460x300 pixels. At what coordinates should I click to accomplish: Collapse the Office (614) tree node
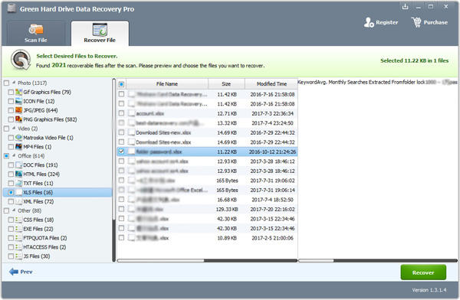(x=14, y=155)
